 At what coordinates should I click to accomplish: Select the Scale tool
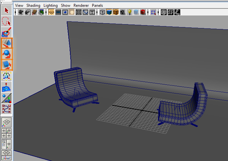(x=7, y=65)
